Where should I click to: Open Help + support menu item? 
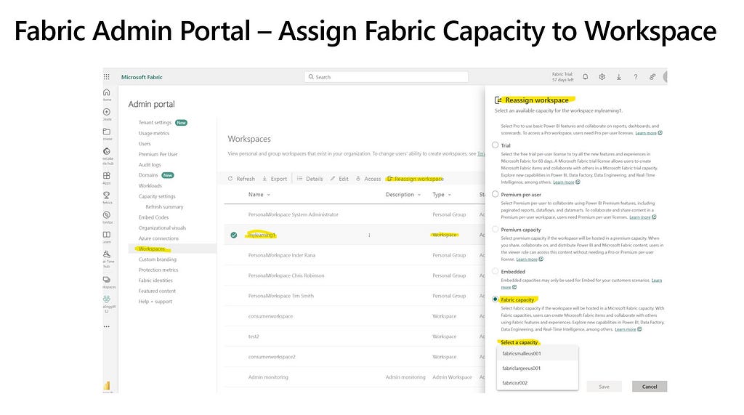click(x=155, y=302)
